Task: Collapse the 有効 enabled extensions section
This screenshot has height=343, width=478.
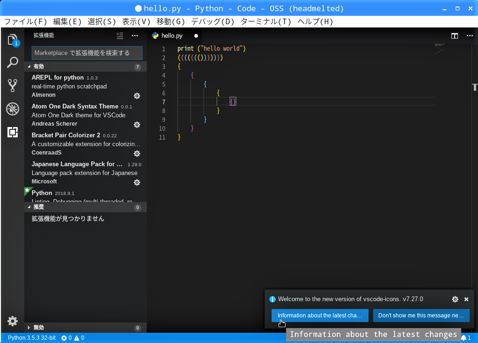Action: coord(85,67)
